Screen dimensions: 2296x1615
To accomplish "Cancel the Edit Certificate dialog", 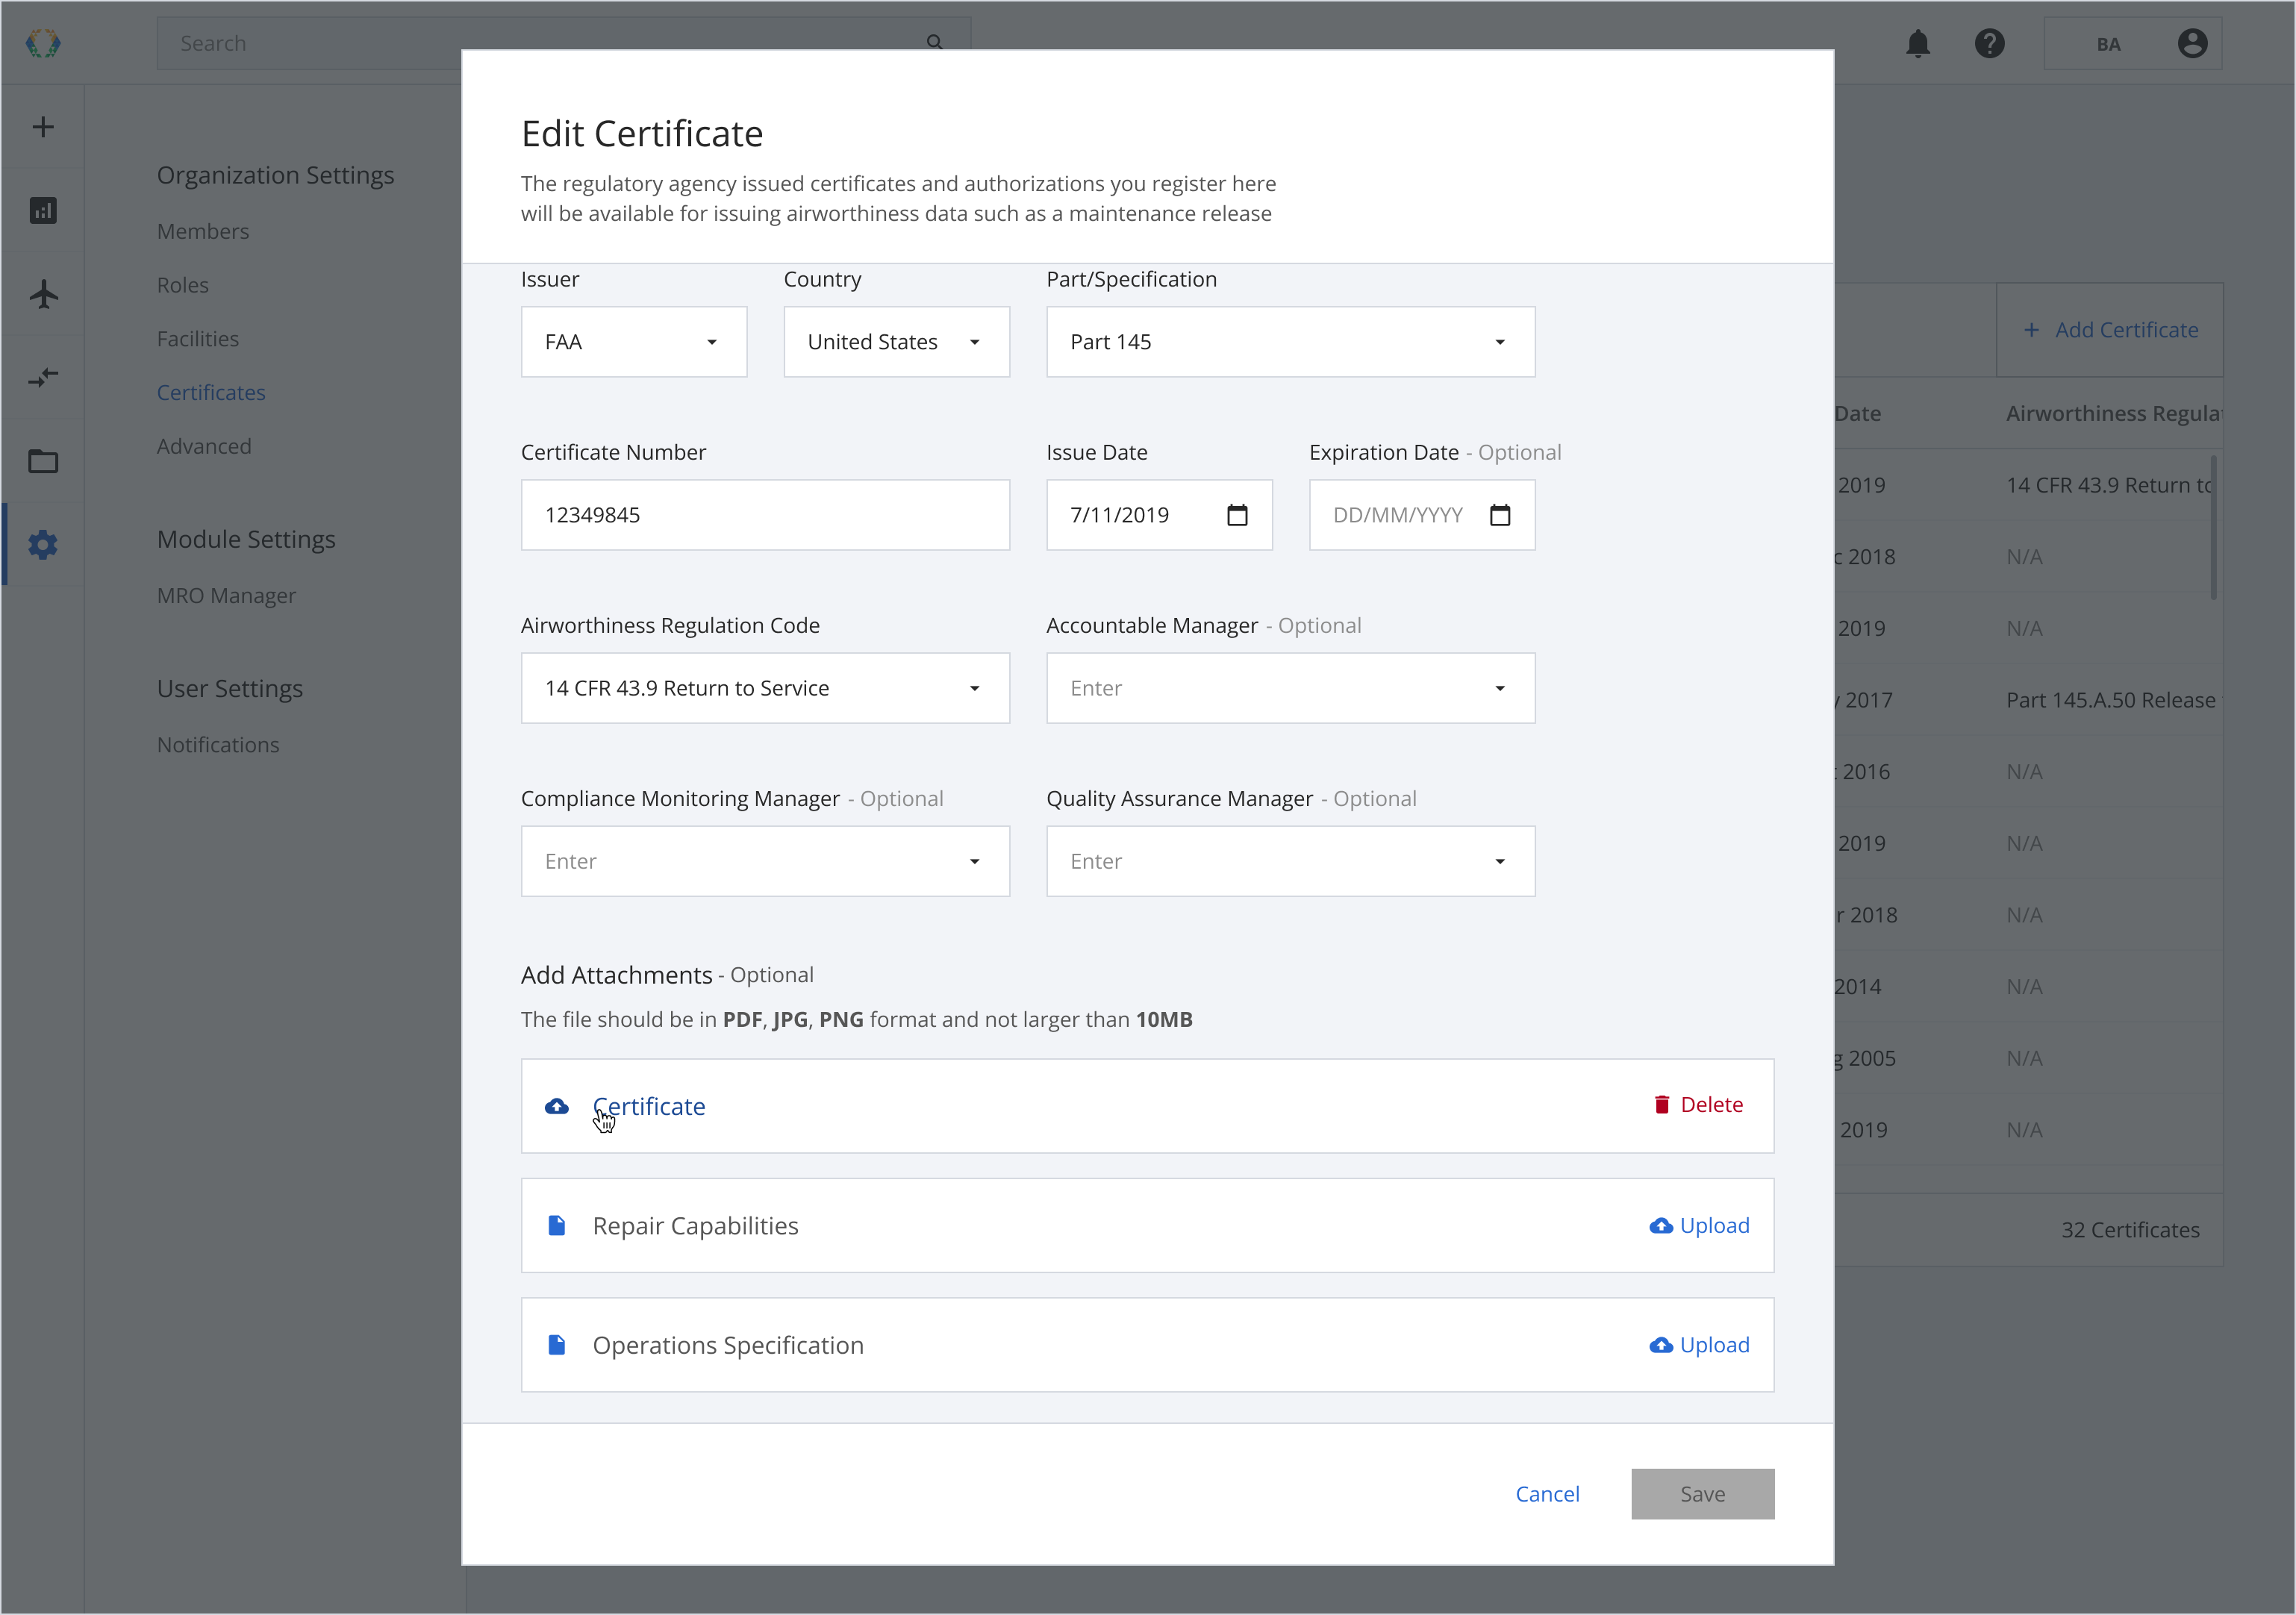I will click(1547, 1494).
